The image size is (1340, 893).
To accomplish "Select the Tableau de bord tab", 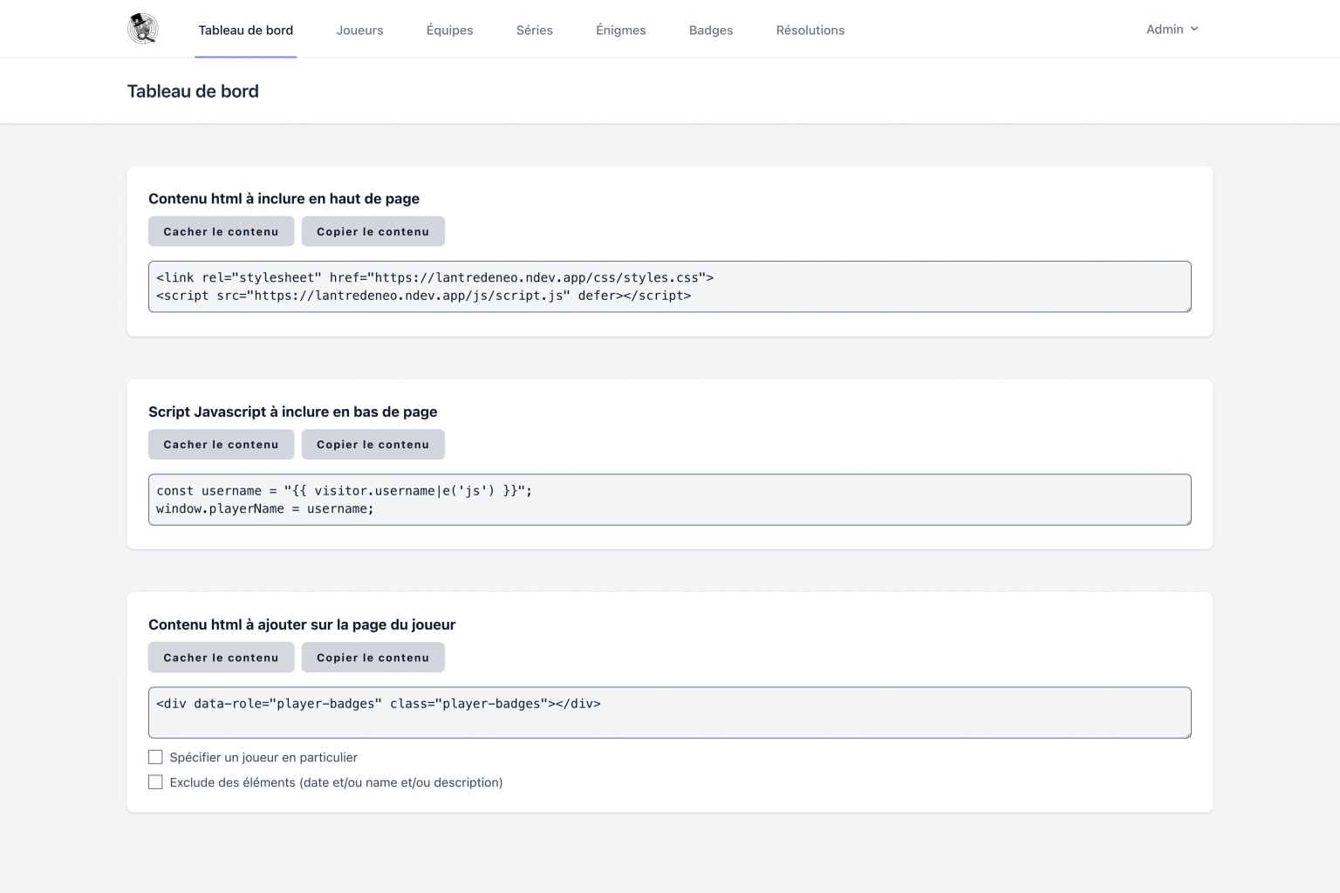I will 245,30.
